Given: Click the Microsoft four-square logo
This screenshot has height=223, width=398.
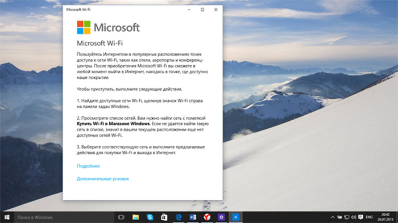Looking at the screenshot, I should pyautogui.click(x=84, y=27).
